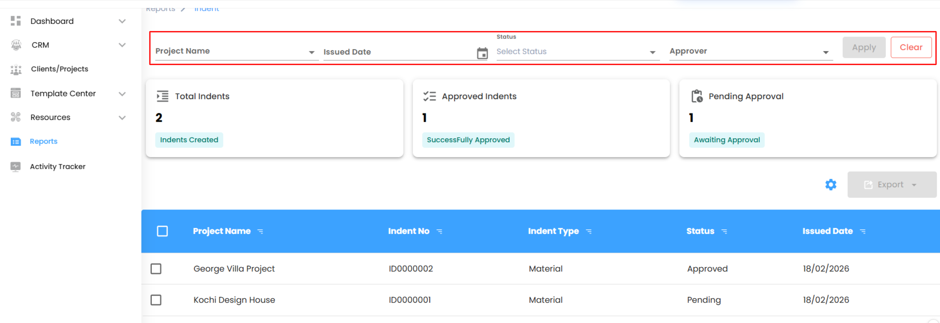
Task: Click the Status column header filter icon
Action: pyautogui.click(x=724, y=231)
